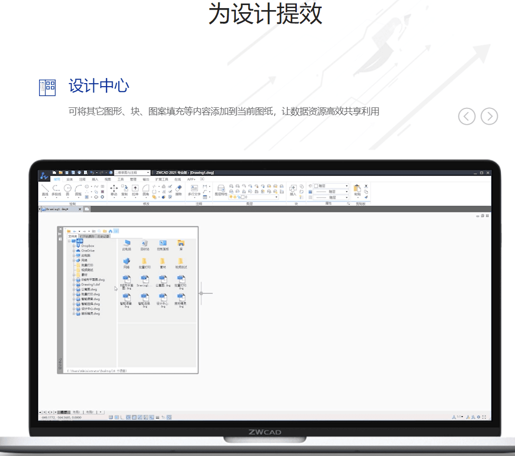Toggle the grid display button in status bar
The width and height of the screenshot is (515, 456).
tap(117, 417)
